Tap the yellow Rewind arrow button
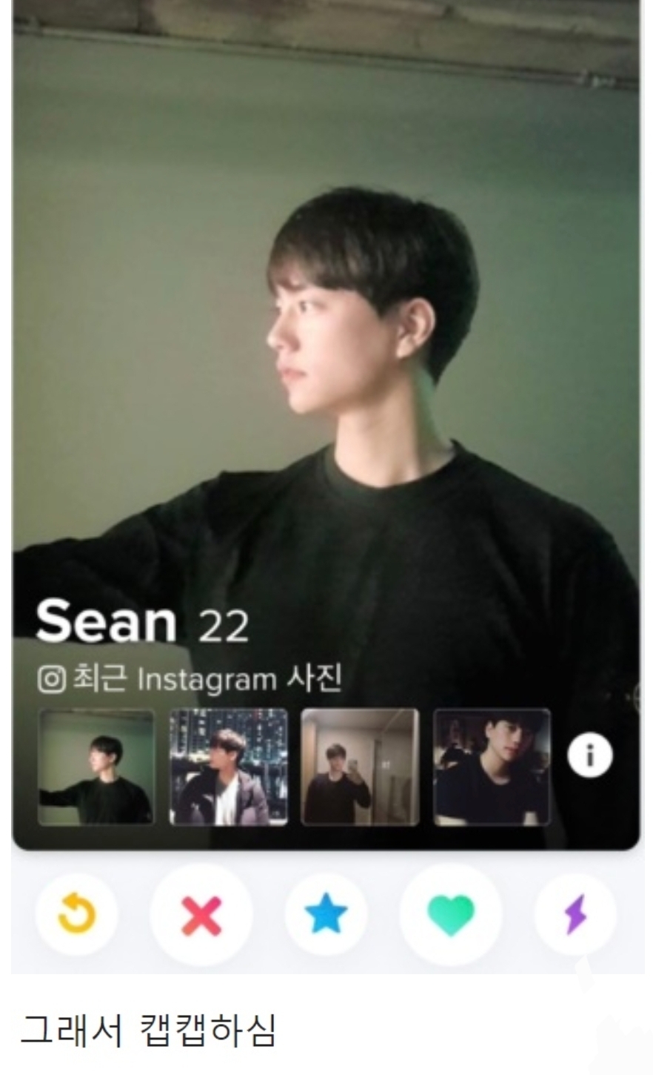 coord(76,914)
